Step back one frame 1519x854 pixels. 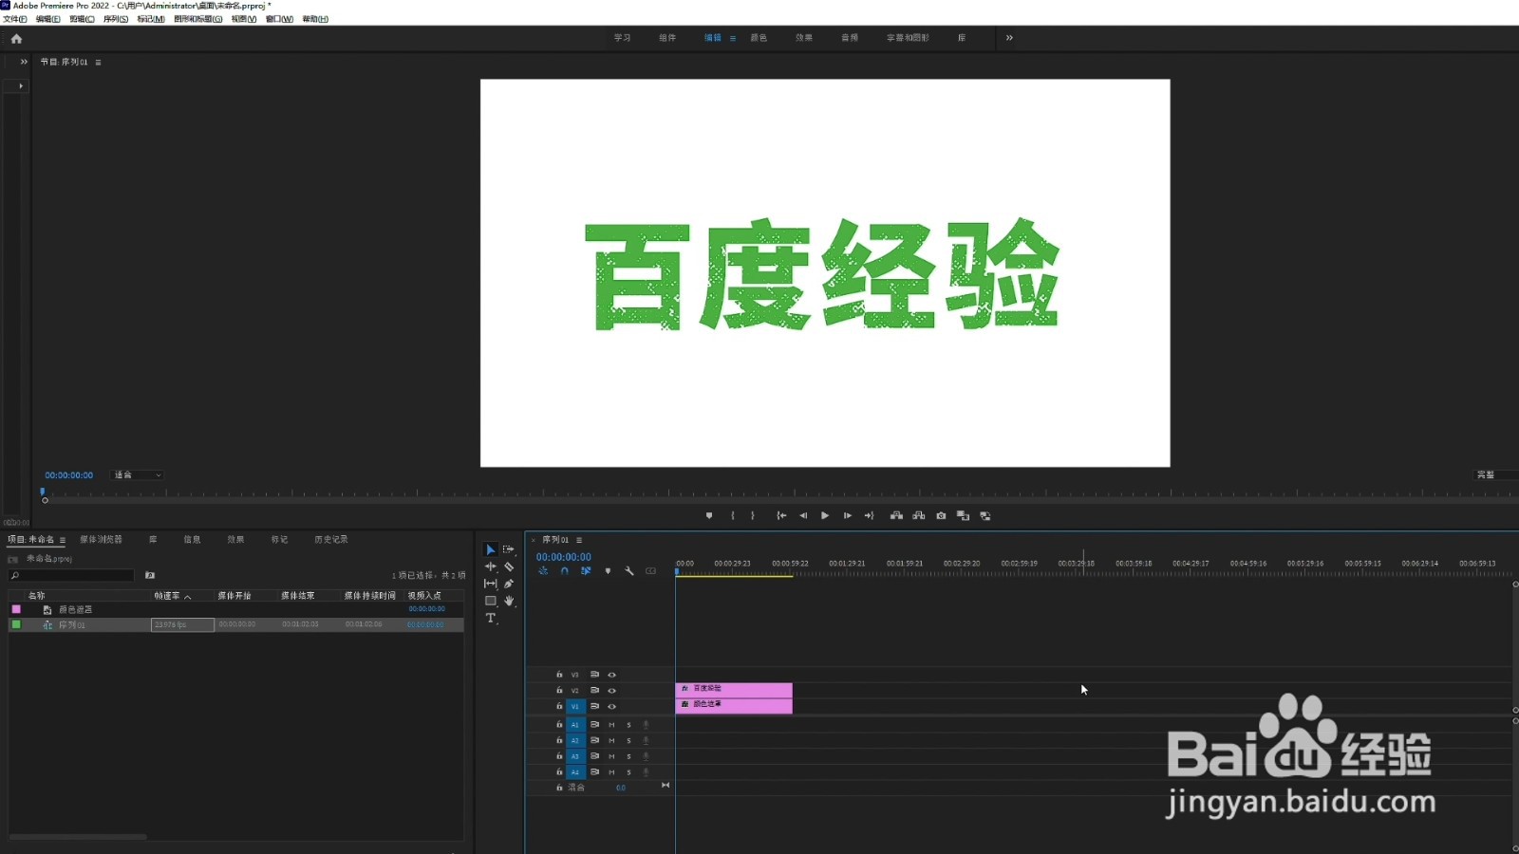point(803,515)
